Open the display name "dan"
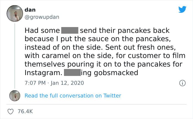Image resolution: width=193 pixels, height=119 pixels. click(x=30, y=10)
